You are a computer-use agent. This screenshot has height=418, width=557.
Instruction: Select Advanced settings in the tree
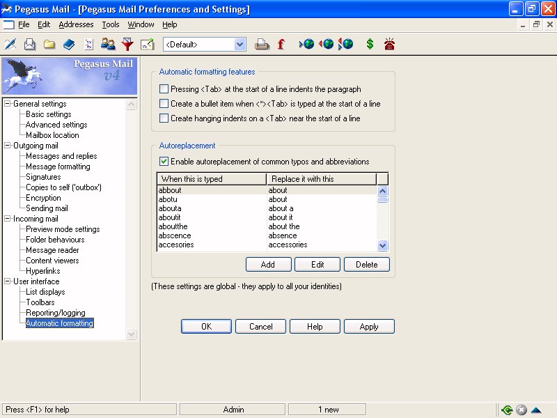[x=56, y=125]
